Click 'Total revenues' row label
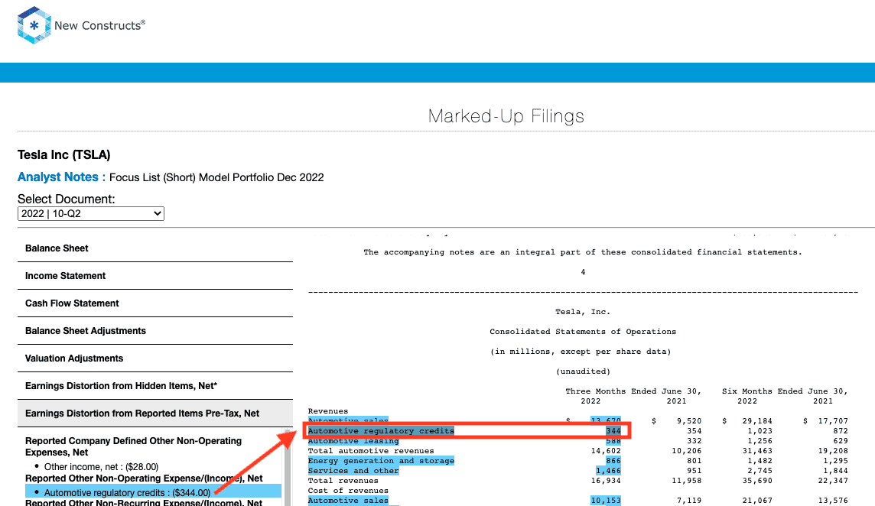 (343, 481)
